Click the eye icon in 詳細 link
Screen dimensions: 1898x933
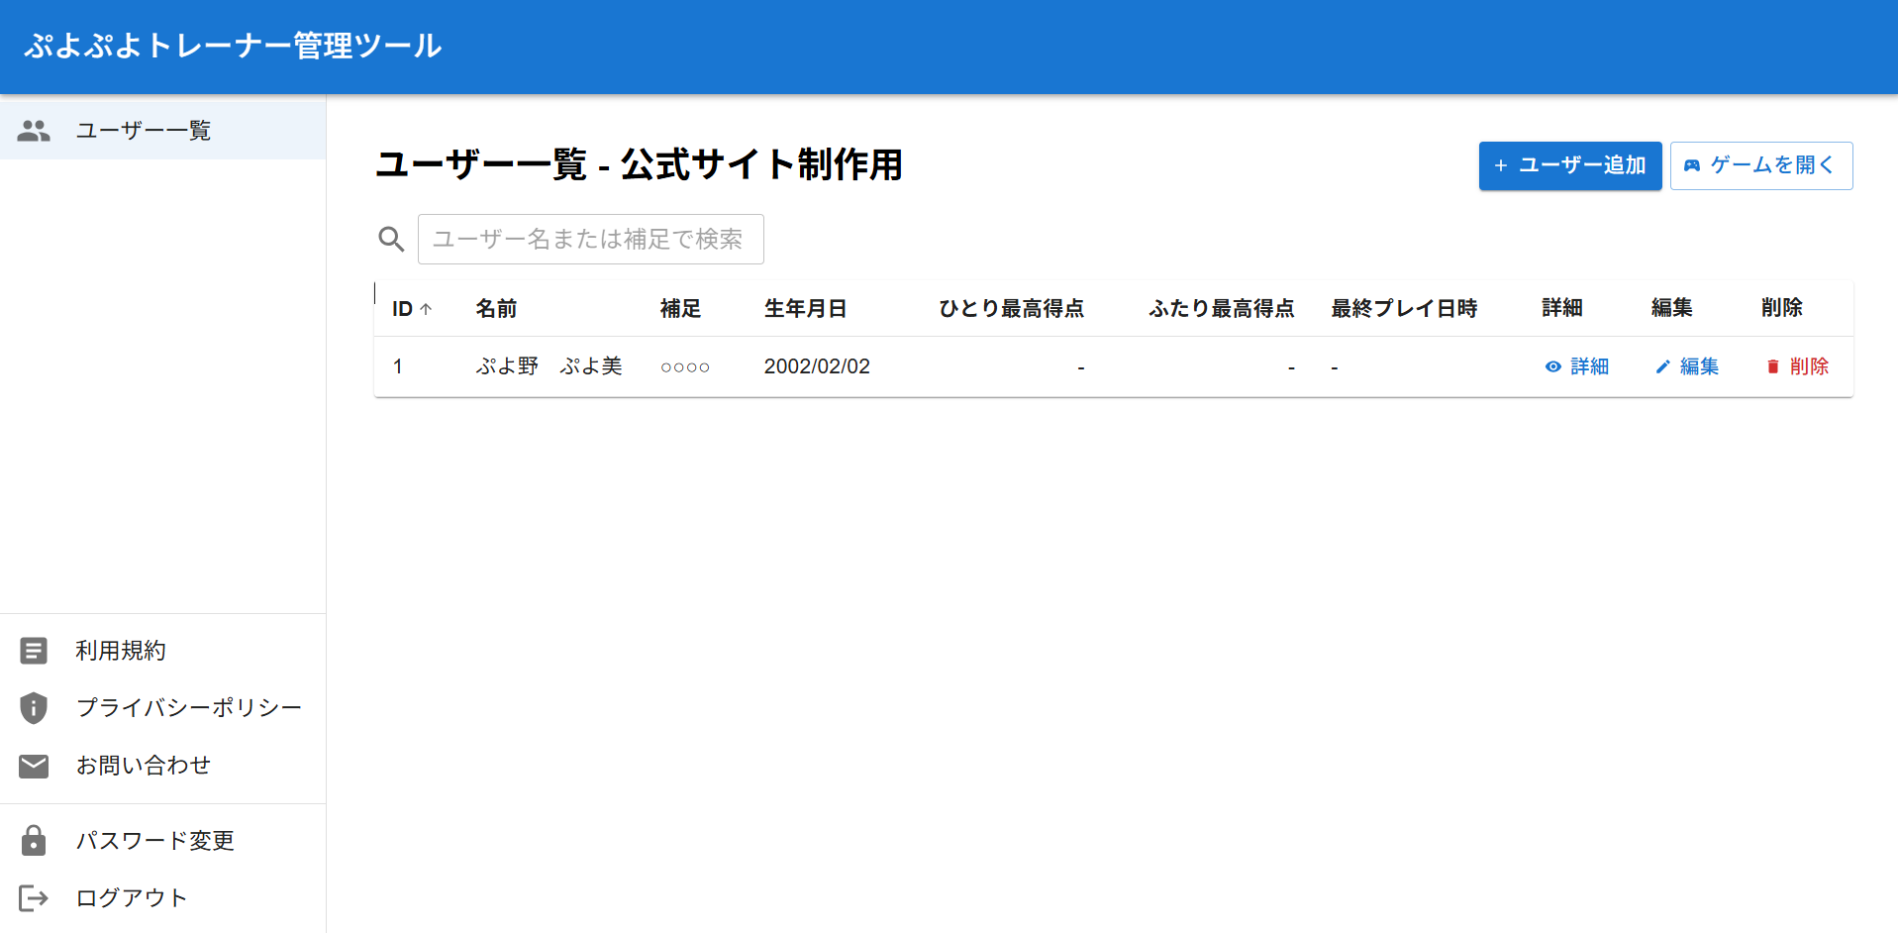(1553, 366)
